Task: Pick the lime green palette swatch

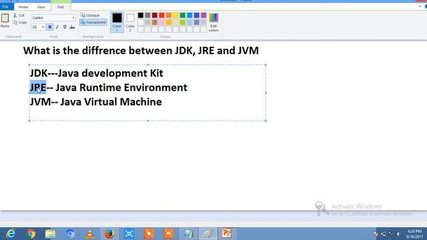Action: point(183,22)
